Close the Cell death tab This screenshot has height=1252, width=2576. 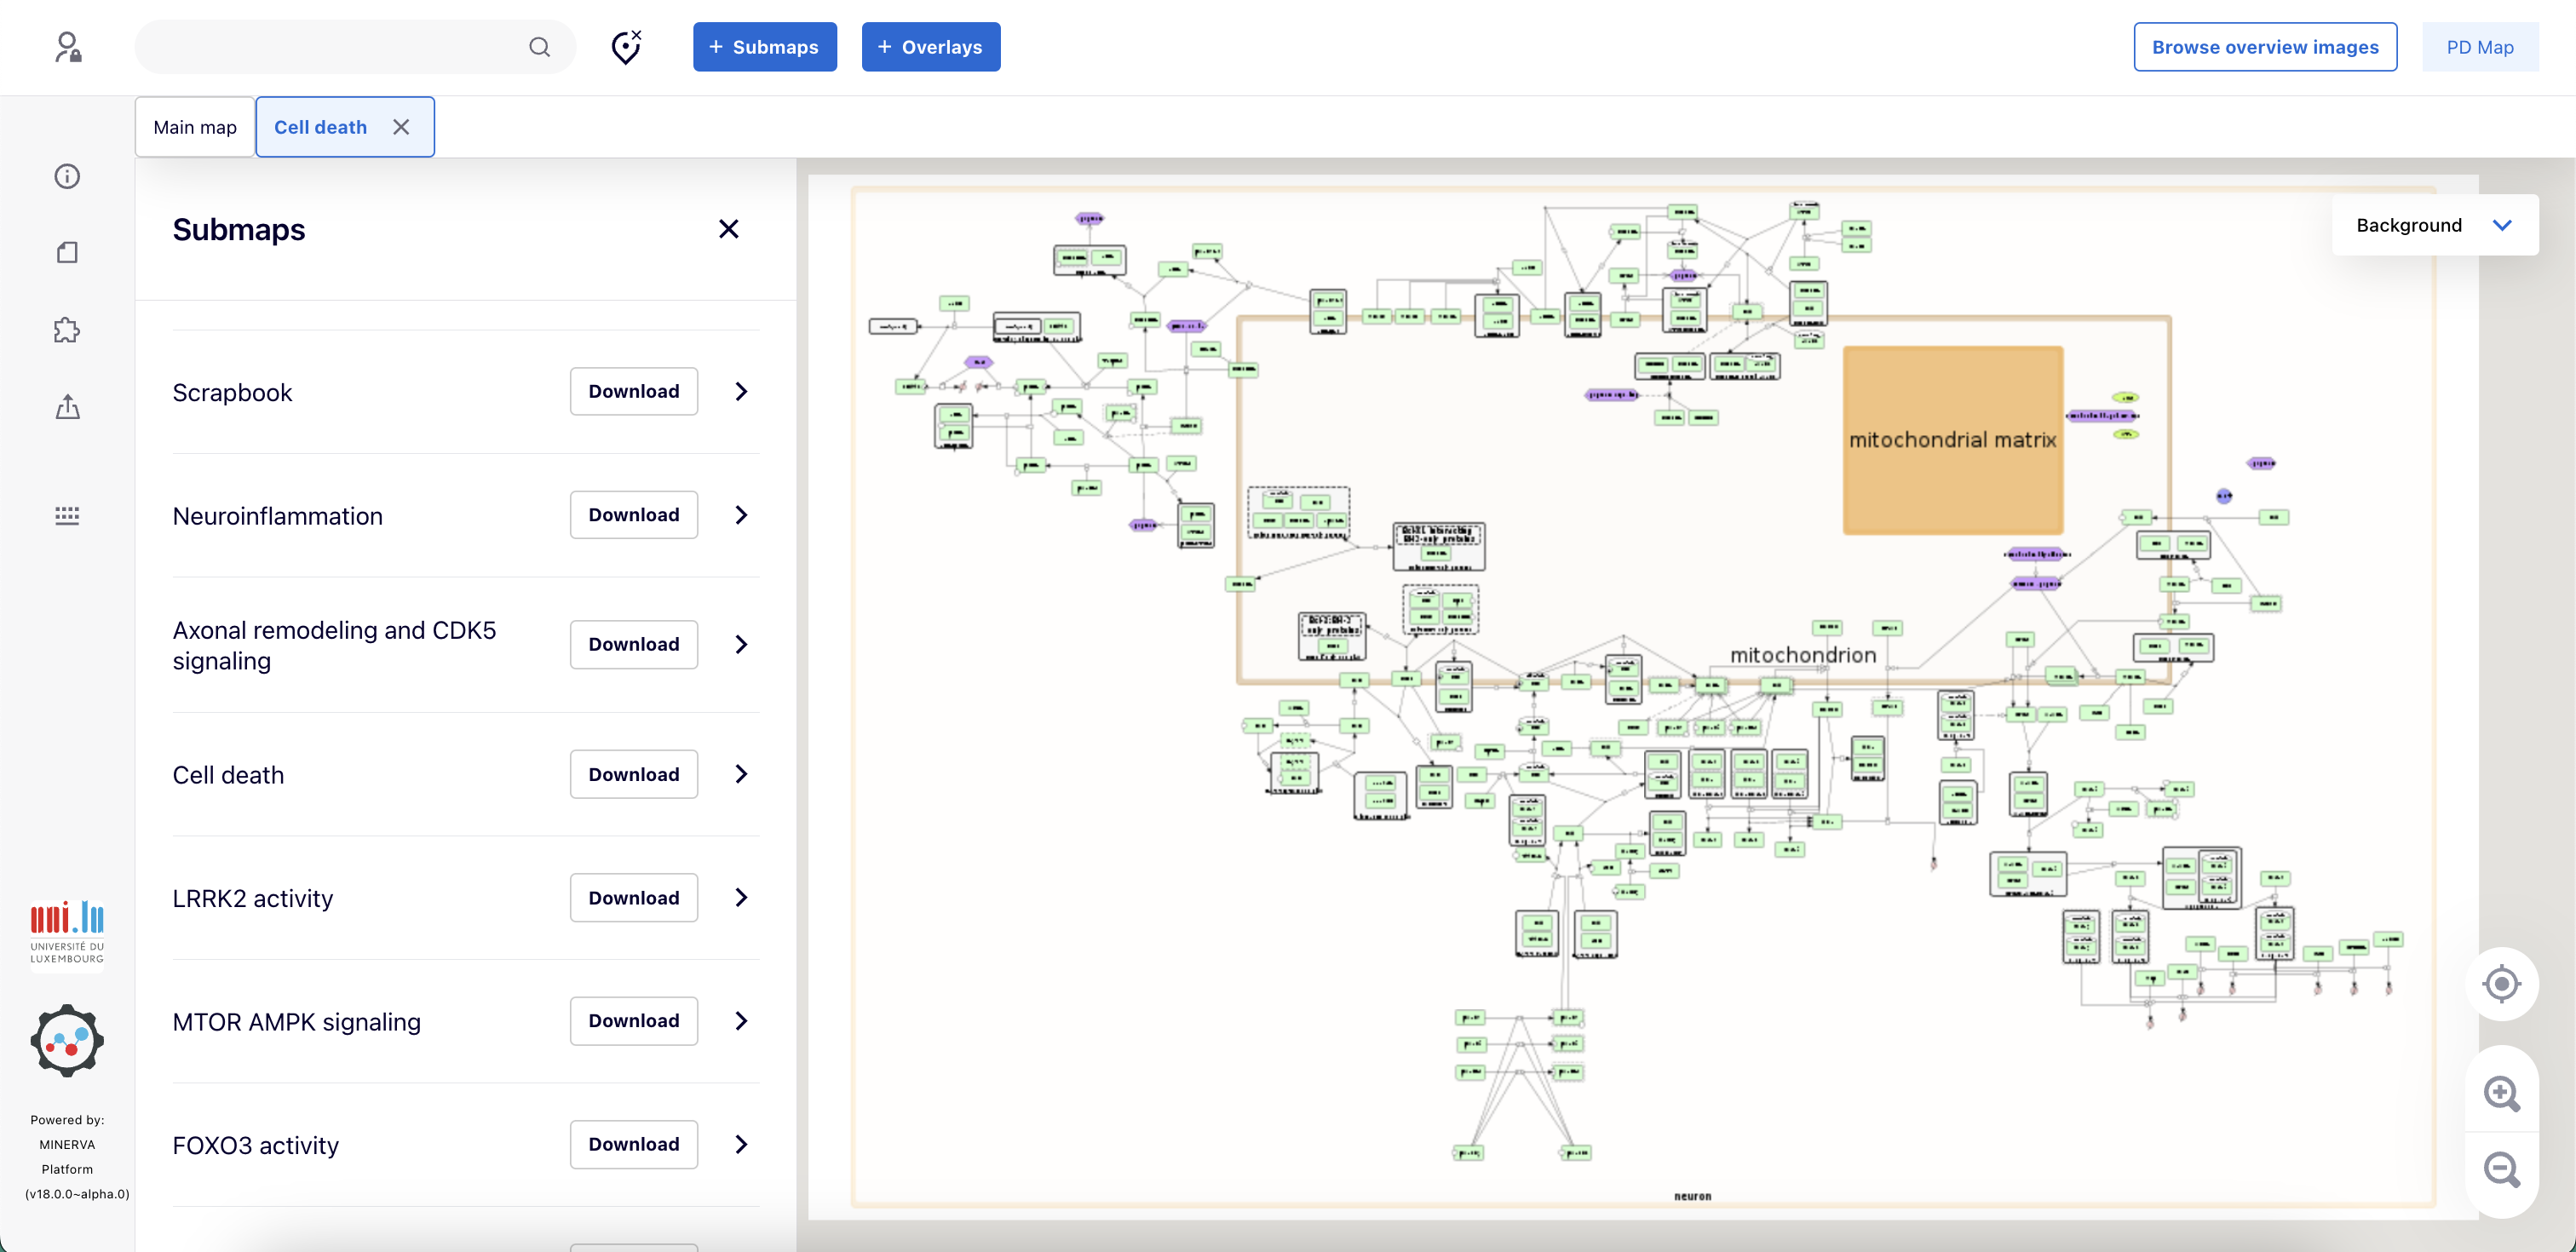401,127
